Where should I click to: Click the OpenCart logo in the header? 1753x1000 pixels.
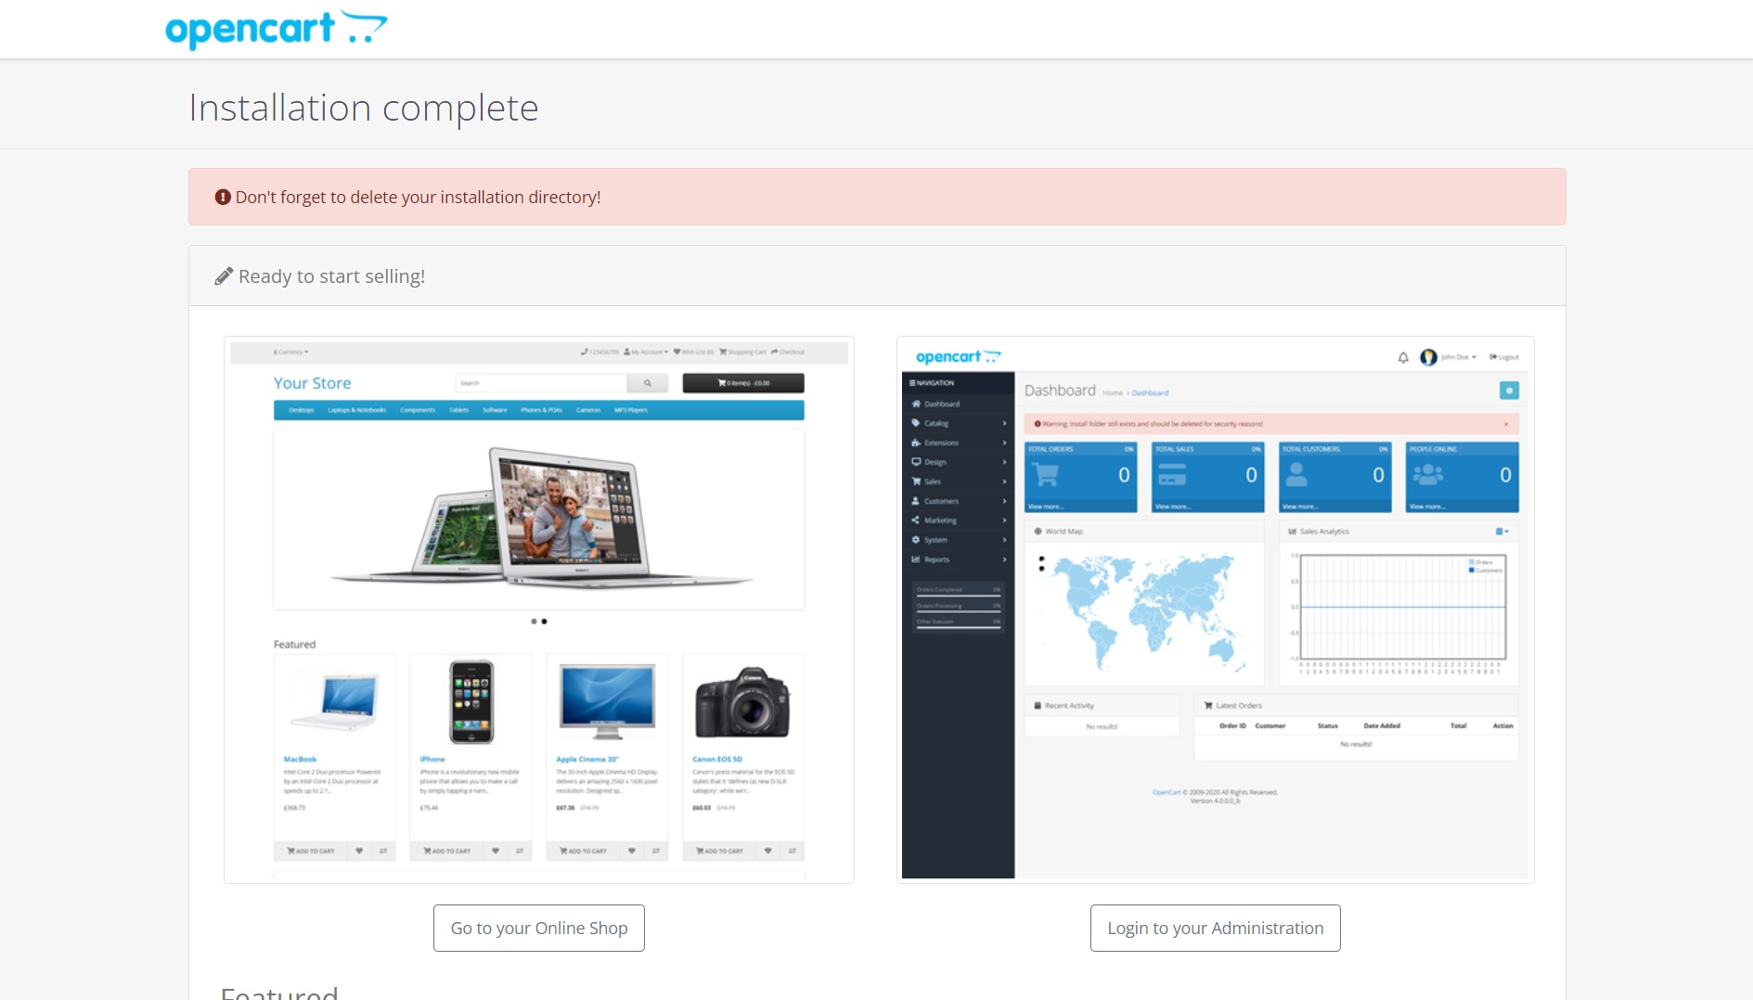pos(276,29)
